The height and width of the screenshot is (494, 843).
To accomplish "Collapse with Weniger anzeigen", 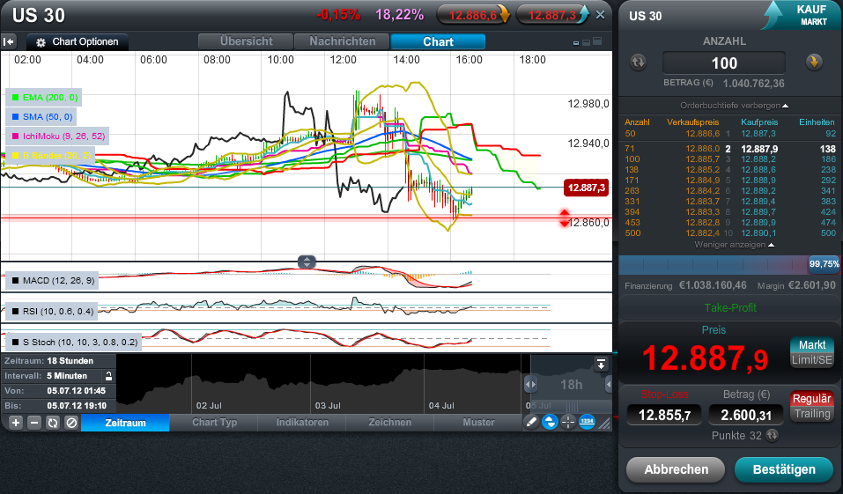I will [x=734, y=245].
